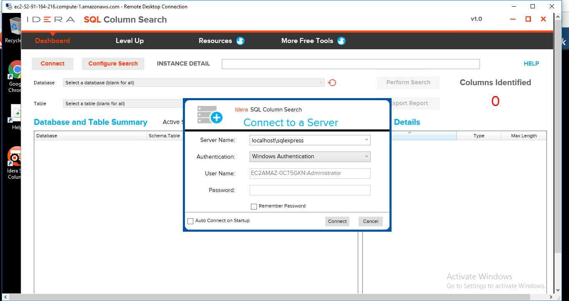This screenshot has width=569, height=301.
Task: Click into the Password field
Action: point(310,190)
